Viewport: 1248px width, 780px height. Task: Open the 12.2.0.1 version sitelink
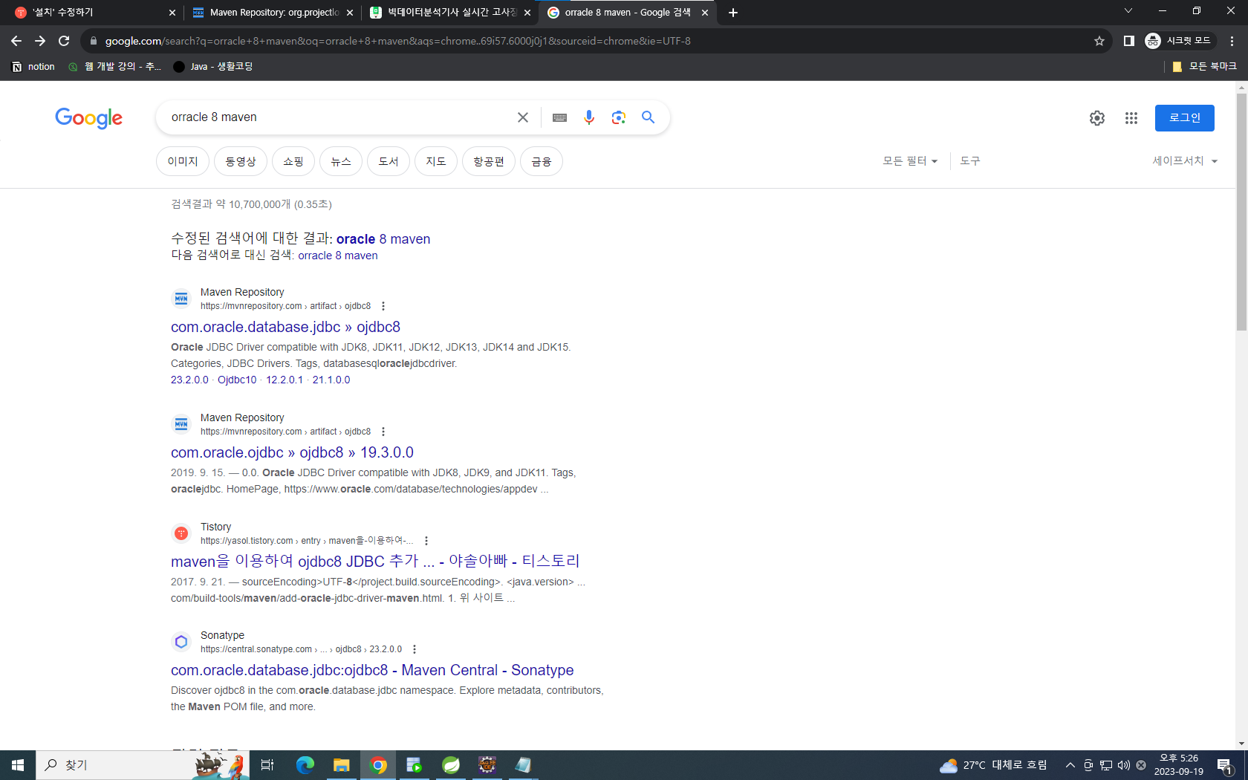tap(285, 380)
